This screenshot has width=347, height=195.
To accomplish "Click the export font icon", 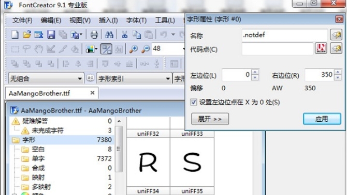I will coord(75,35).
